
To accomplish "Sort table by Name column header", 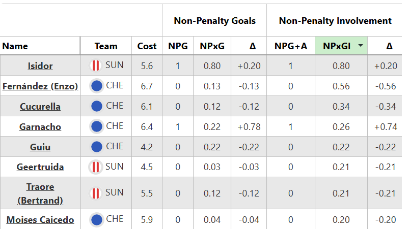I will 15,46.
